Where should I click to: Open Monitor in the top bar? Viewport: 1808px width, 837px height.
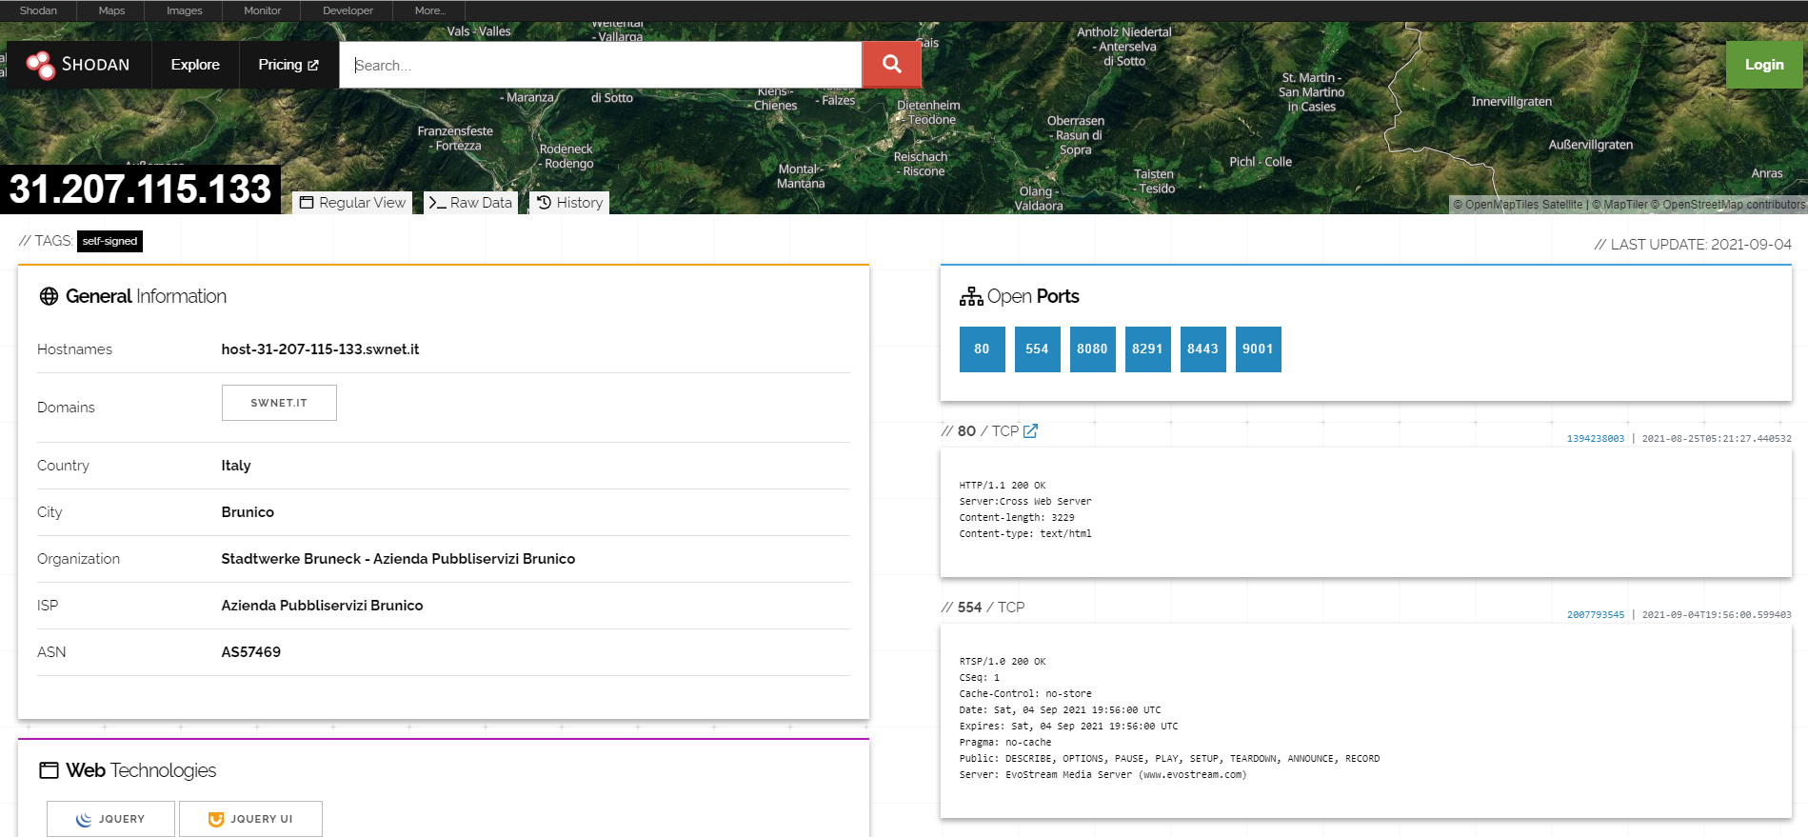click(262, 10)
